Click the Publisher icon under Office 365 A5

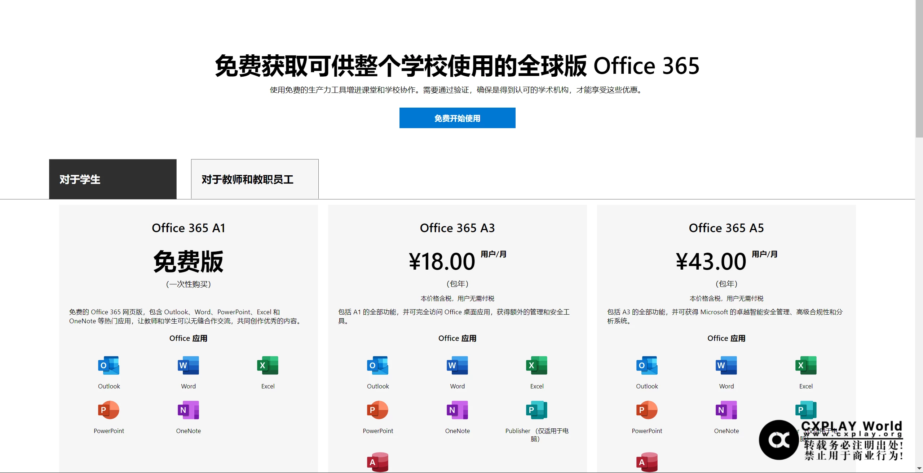[x=806, y=410]
